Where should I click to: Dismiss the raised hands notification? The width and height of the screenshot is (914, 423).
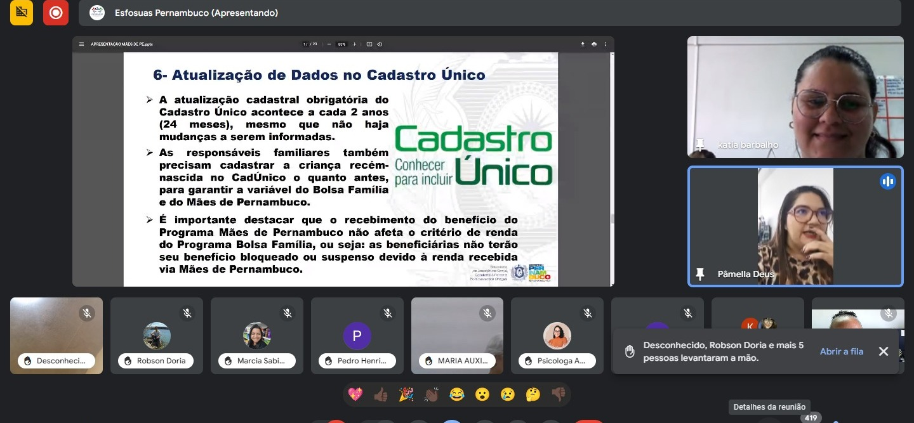click(884, 351)
